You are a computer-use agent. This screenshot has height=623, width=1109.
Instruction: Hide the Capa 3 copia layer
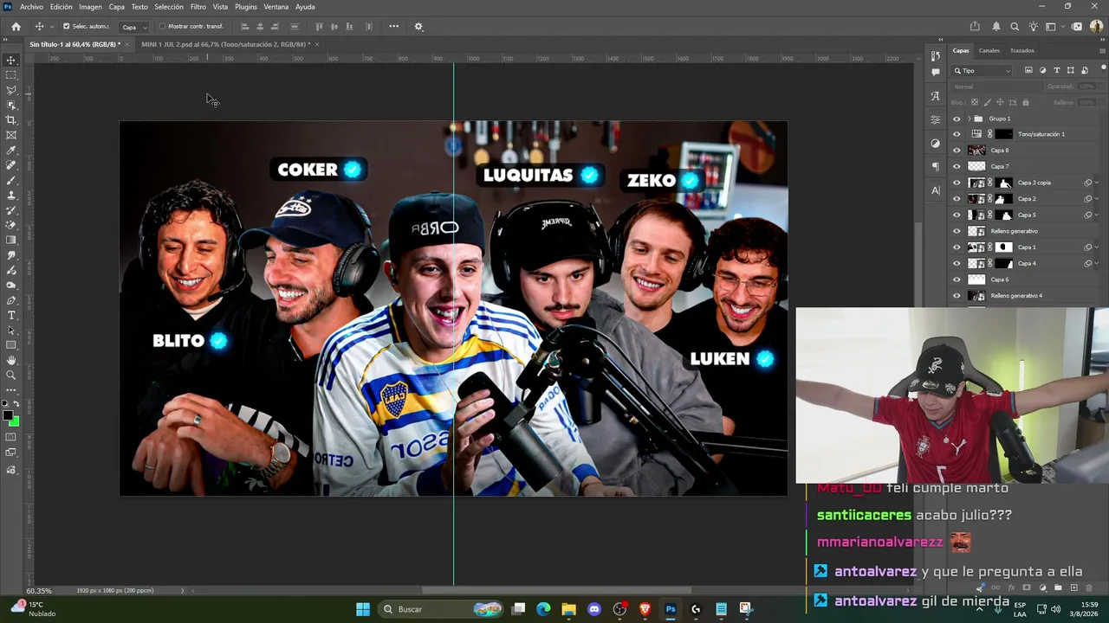click(957, 183)
